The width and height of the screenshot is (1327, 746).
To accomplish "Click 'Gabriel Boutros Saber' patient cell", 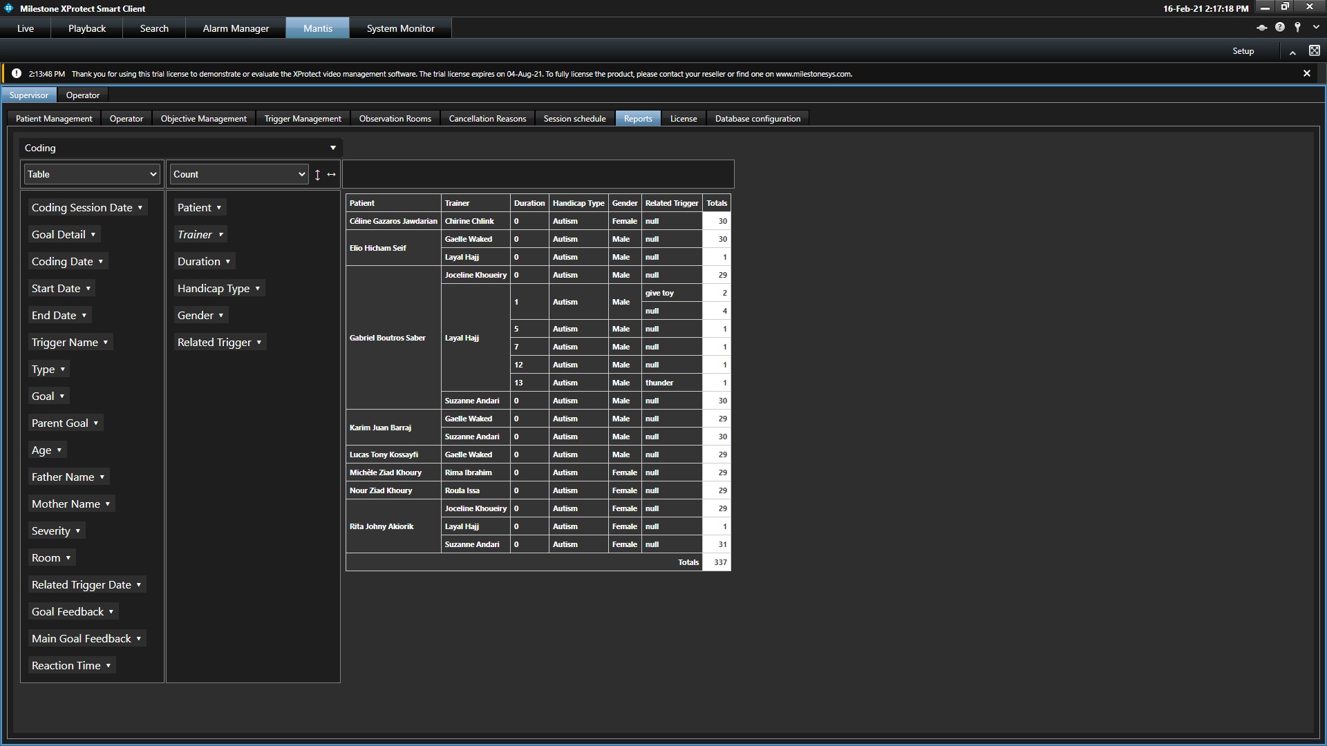I will tap(393, 338).
